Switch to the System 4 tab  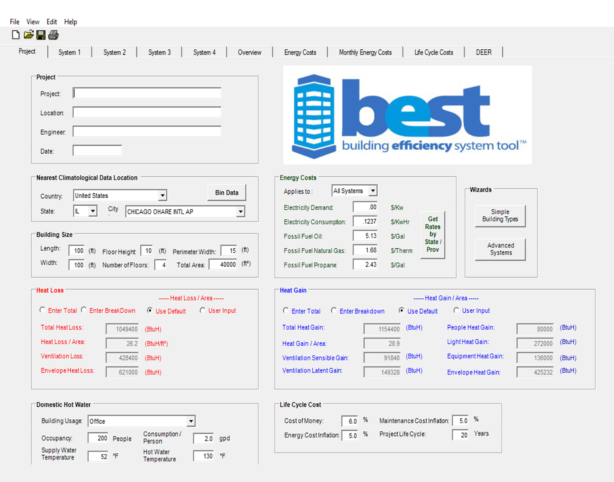[x=204, y=52]
